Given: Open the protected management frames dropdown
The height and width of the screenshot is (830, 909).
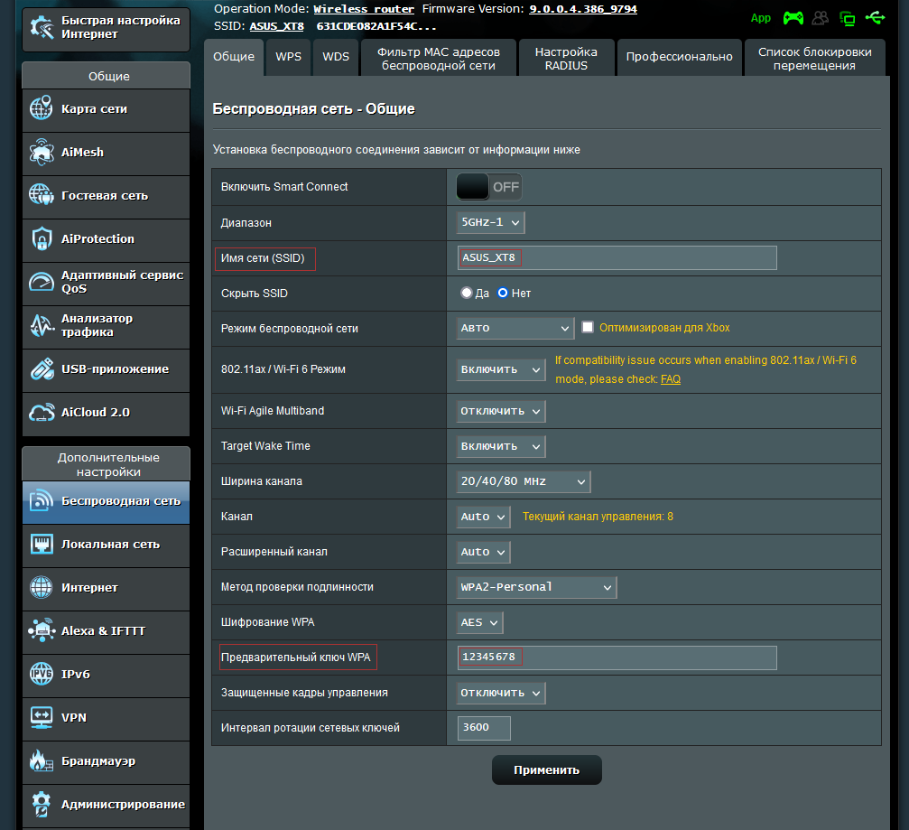Looking at the screenshot, I should [x=501, y=693].
